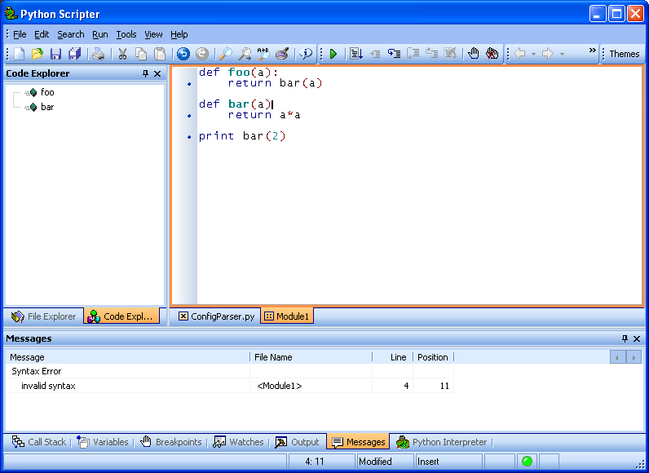The image size is (649, 473).
Task: Cut the selection with the scissors icon
Action: tap(122, 54)
